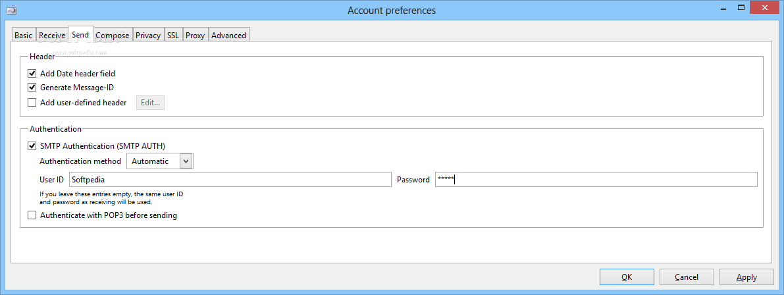Close the Account preferences dialog

(x=766, y=7)
